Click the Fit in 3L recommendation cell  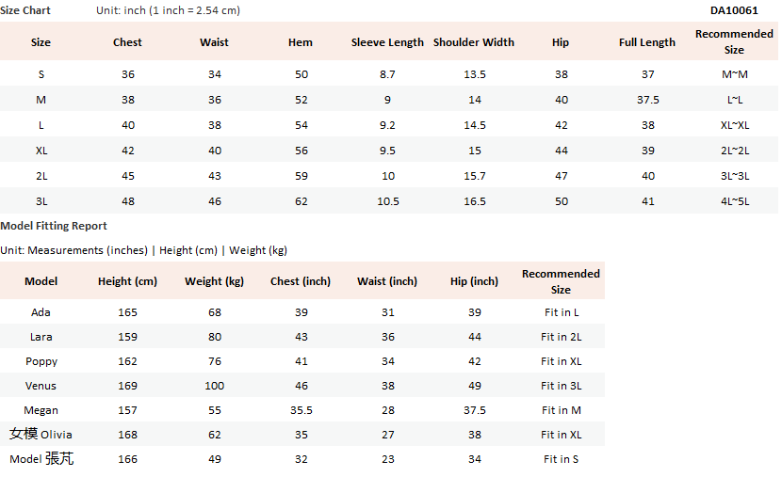tap(561, 386)
